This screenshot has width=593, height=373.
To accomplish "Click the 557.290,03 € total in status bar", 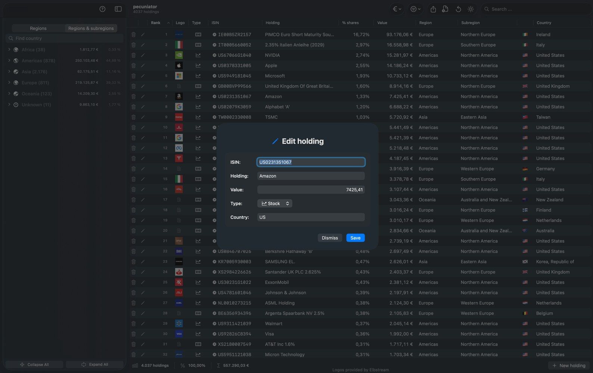I will pos(236,366).
